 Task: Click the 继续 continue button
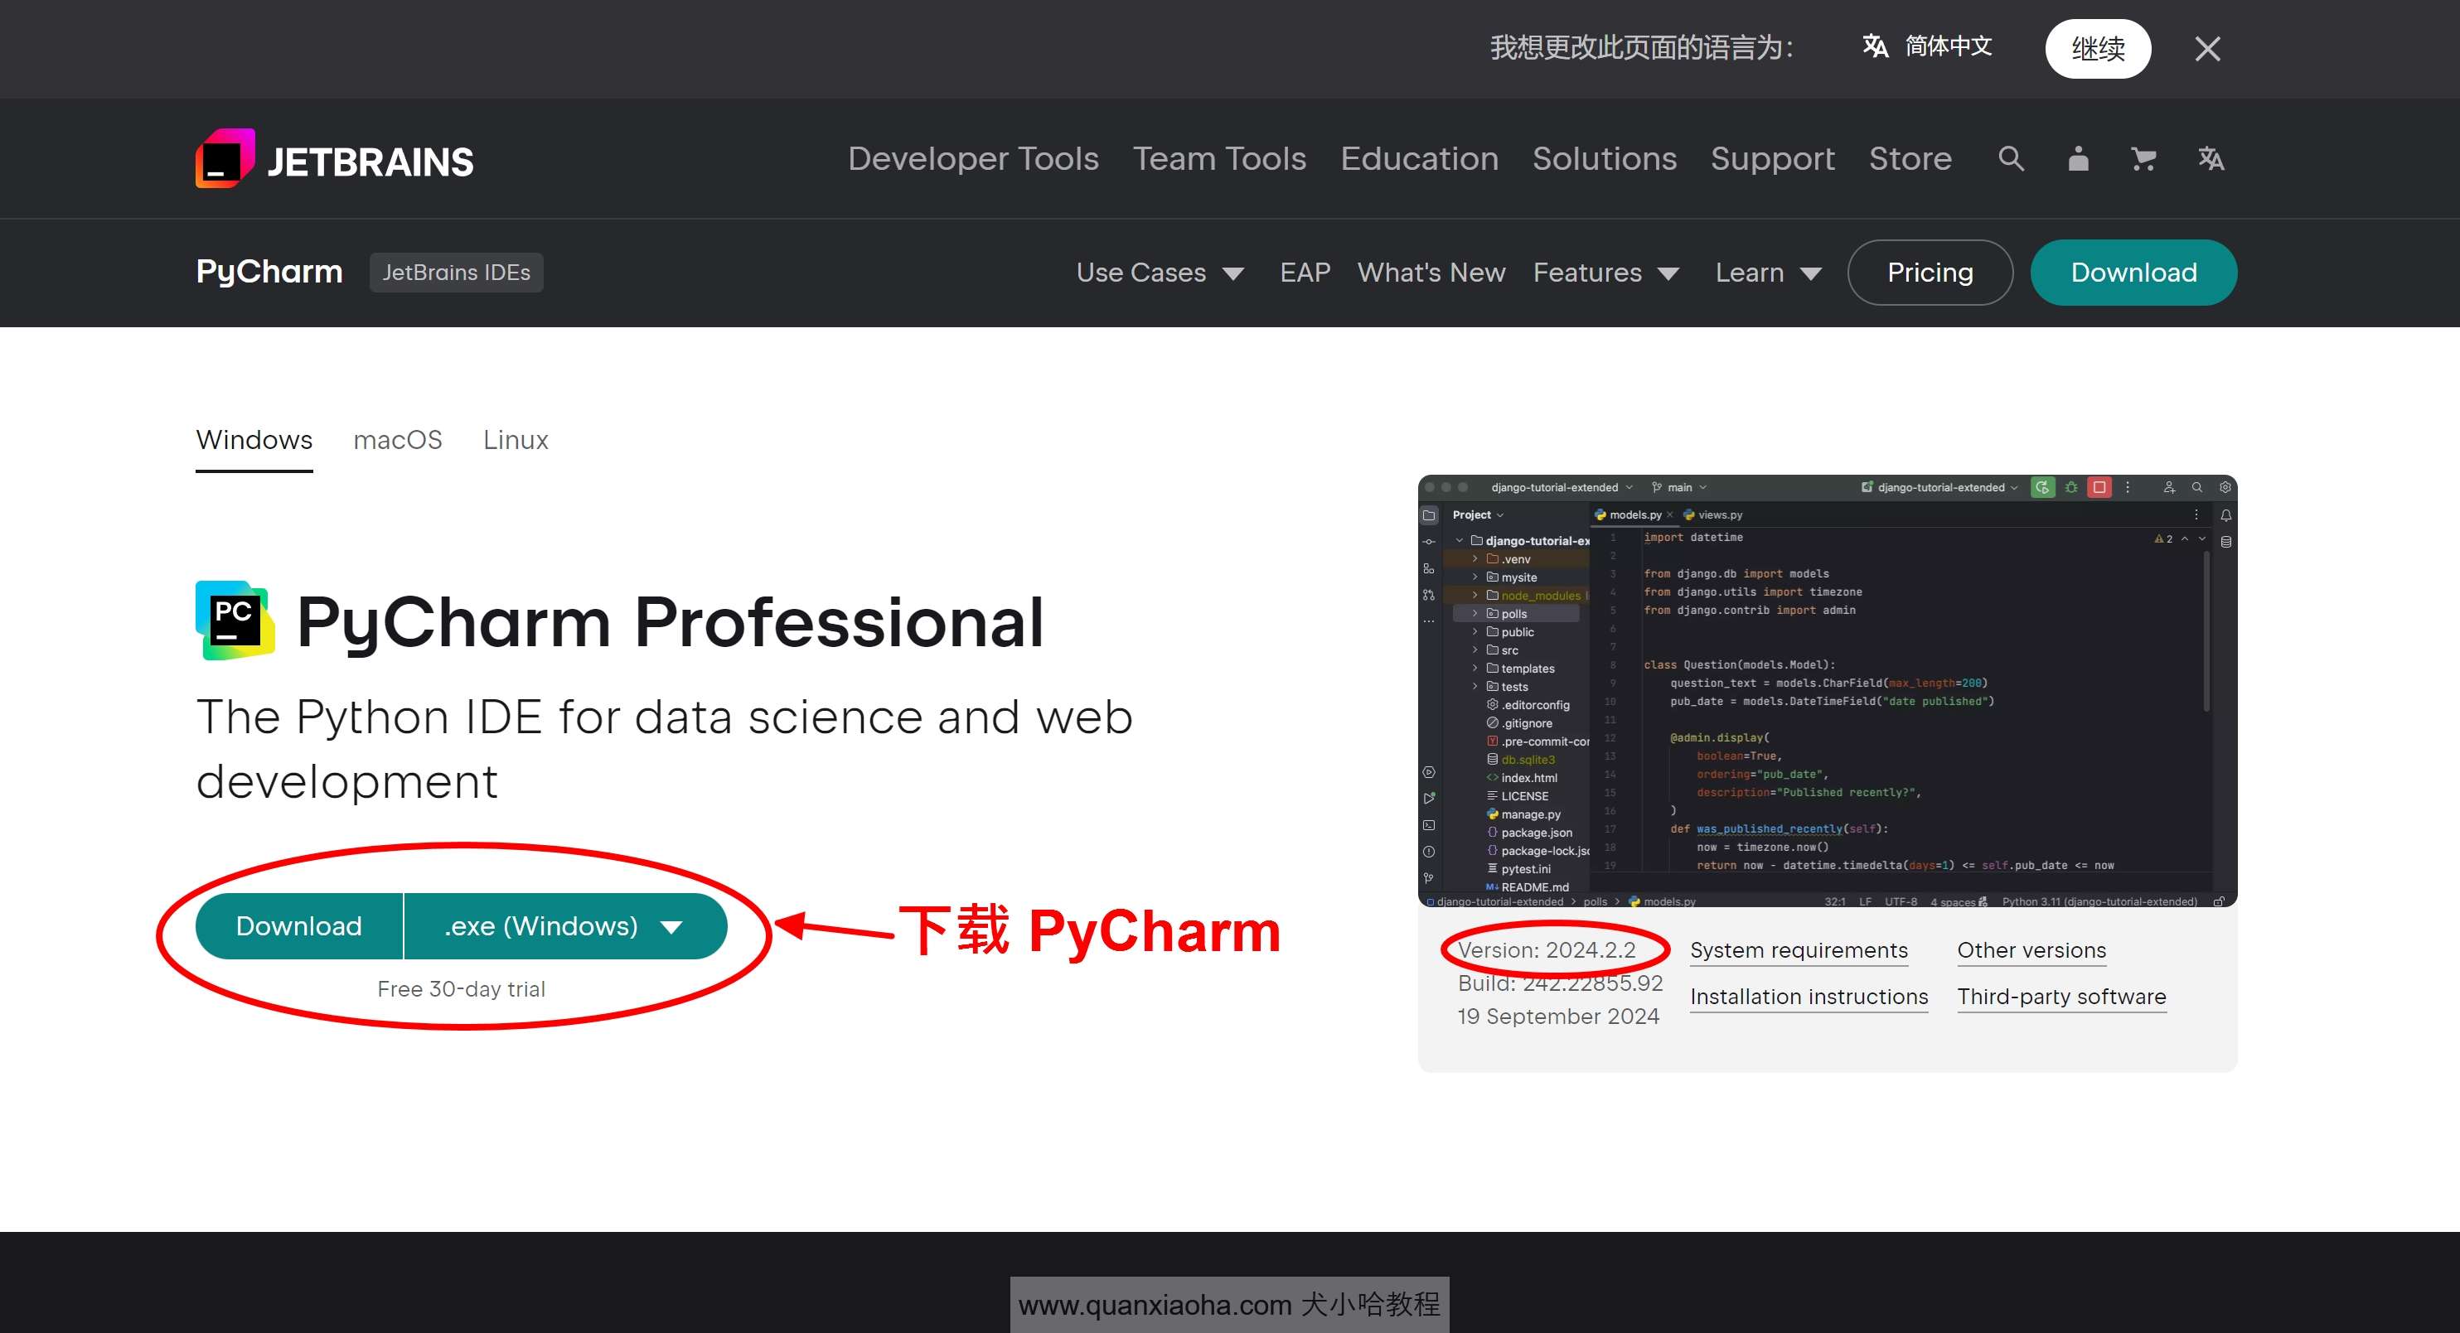tap(2098, 49)
